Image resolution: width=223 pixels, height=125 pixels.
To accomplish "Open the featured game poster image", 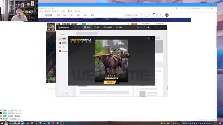I will coord(111,61).
